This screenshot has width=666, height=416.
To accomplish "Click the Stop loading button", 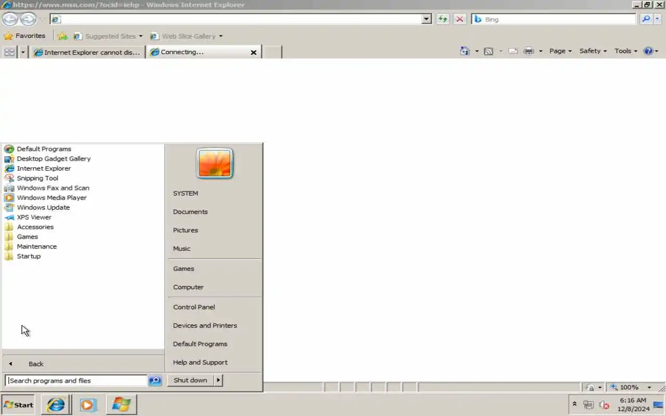I will coord(459,19).
